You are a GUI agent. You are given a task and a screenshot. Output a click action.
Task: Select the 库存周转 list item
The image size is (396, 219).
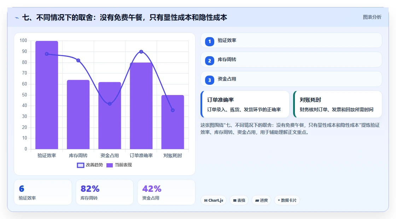click(291, 60)
